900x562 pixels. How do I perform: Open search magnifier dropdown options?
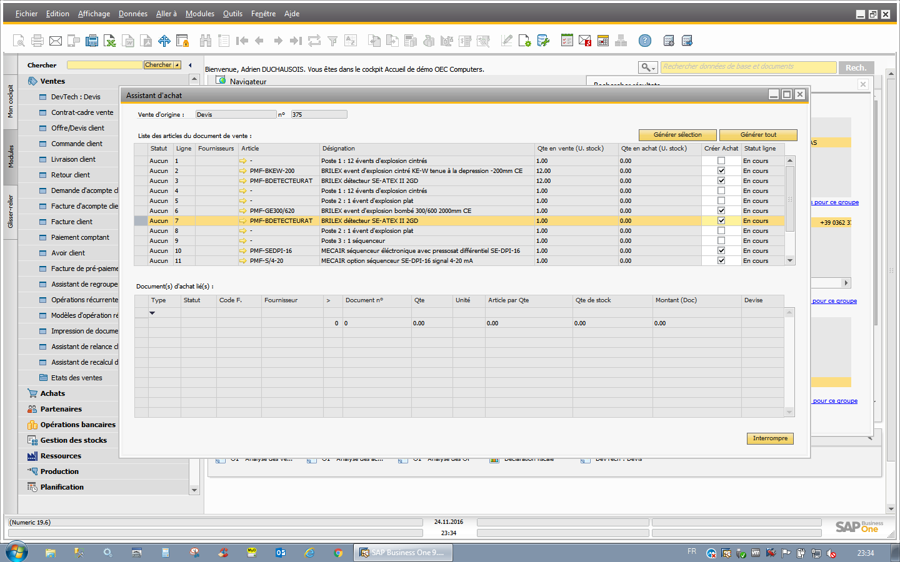[647, 67]
